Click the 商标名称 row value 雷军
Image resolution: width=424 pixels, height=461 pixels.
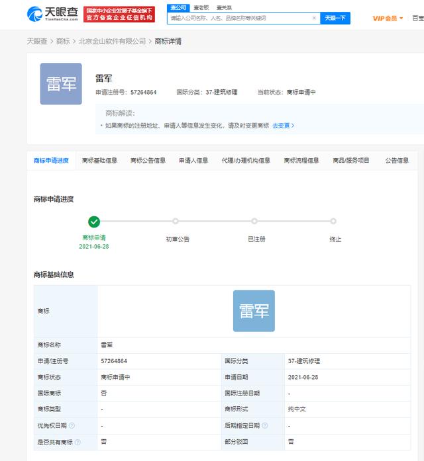(x=107, y=345)
